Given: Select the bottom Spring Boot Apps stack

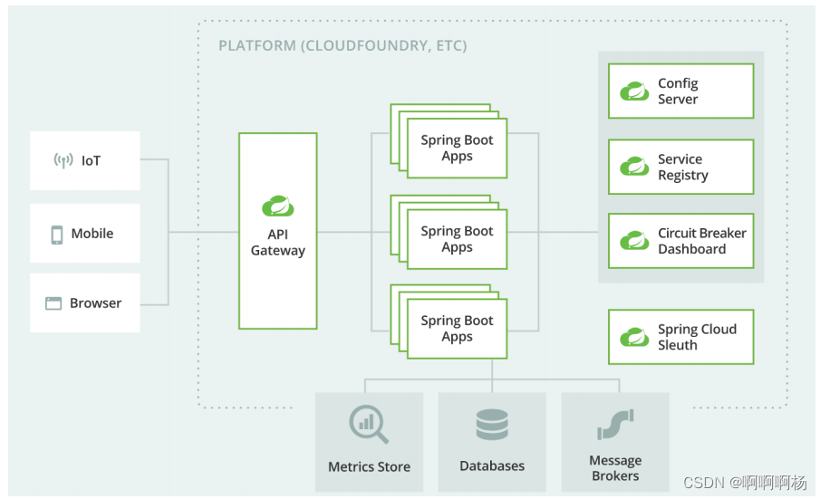Looking at the screenshot, I should click(x=449, y=321).
